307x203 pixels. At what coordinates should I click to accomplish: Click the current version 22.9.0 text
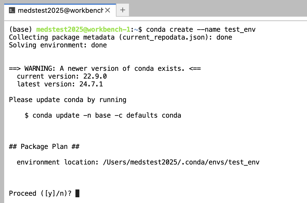coord(62,76)
